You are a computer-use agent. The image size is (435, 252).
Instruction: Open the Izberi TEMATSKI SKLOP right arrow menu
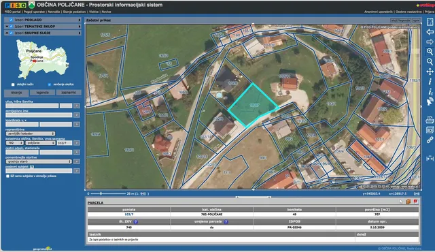click(80, 27)
